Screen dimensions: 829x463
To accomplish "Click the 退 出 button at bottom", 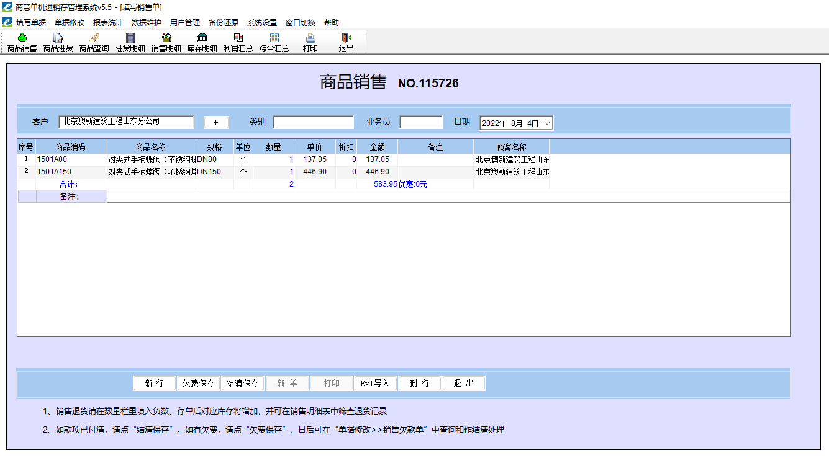I will tap(463, 384).
